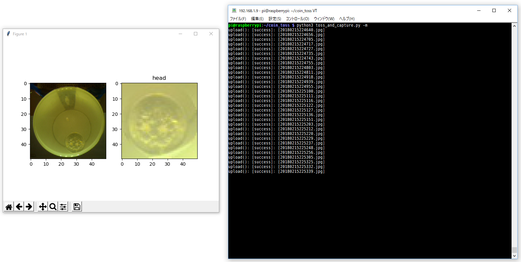
Task: Click the 20180215225136.jpg upload line
Action: pos(277,115)
